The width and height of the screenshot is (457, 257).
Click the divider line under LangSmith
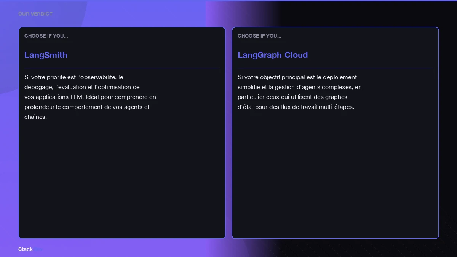click(x=122, y=67)
